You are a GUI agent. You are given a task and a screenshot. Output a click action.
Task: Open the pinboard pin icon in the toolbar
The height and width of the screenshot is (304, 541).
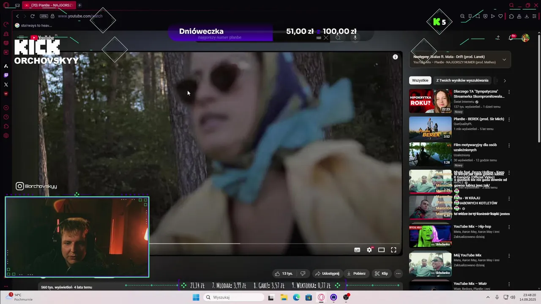(x=470, y=16)
